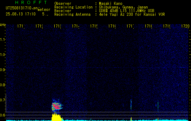The width and height of the screenshot is (191, 121).
Task: Select the file name UT2508131710.pn
Action: (x=22, y=8)
